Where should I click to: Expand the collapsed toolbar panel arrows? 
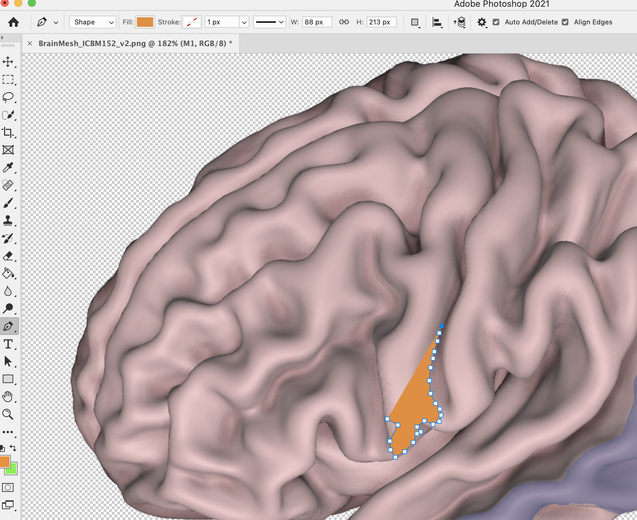point(2,37)
